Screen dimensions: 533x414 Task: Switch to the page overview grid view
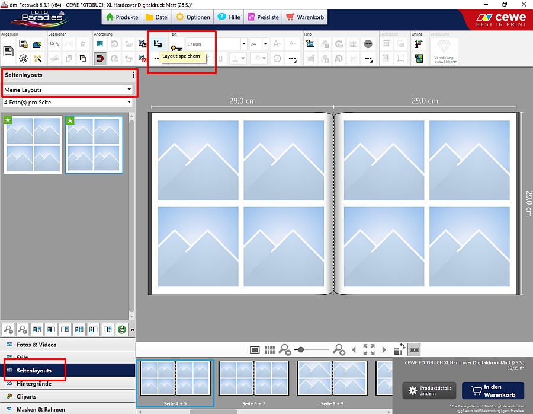tap(269, 350)
